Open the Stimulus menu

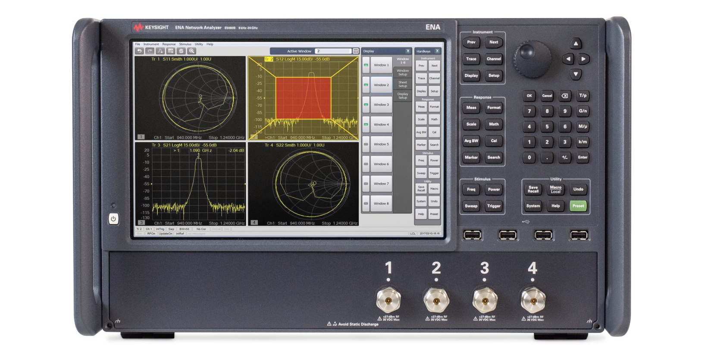pyautogui.click(x=185, y=44)
